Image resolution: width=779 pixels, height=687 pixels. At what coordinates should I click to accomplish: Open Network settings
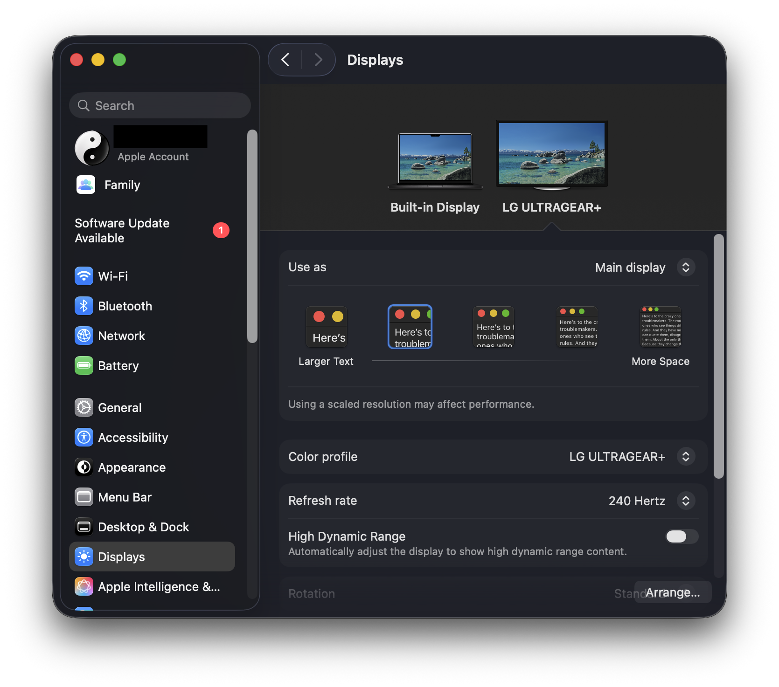tap(152, 336)
